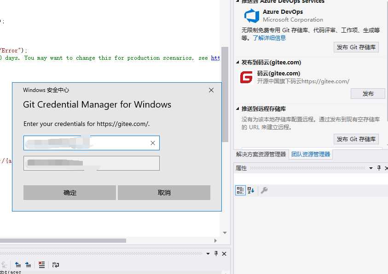Screen dimensions: 388x274
Task: Sort properties alphabetically with the A-Z icon
Action: coord(251,190)
